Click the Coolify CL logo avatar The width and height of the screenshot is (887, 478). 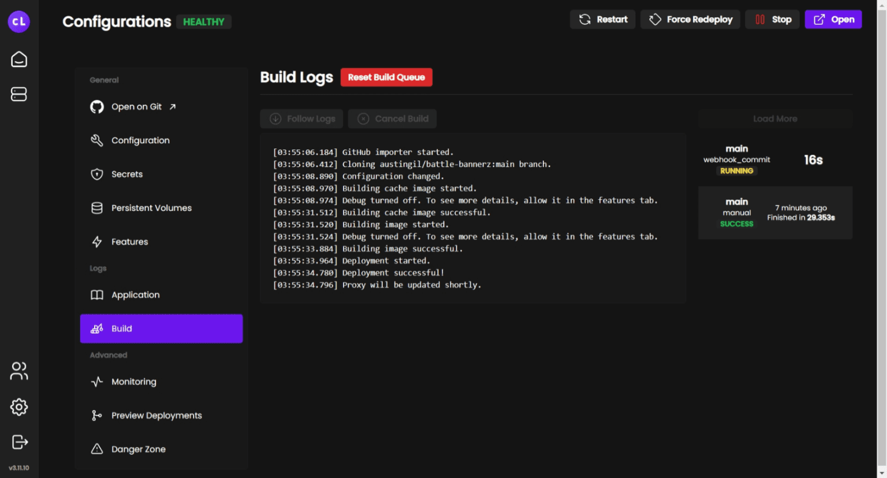click(x=18, y=21)
